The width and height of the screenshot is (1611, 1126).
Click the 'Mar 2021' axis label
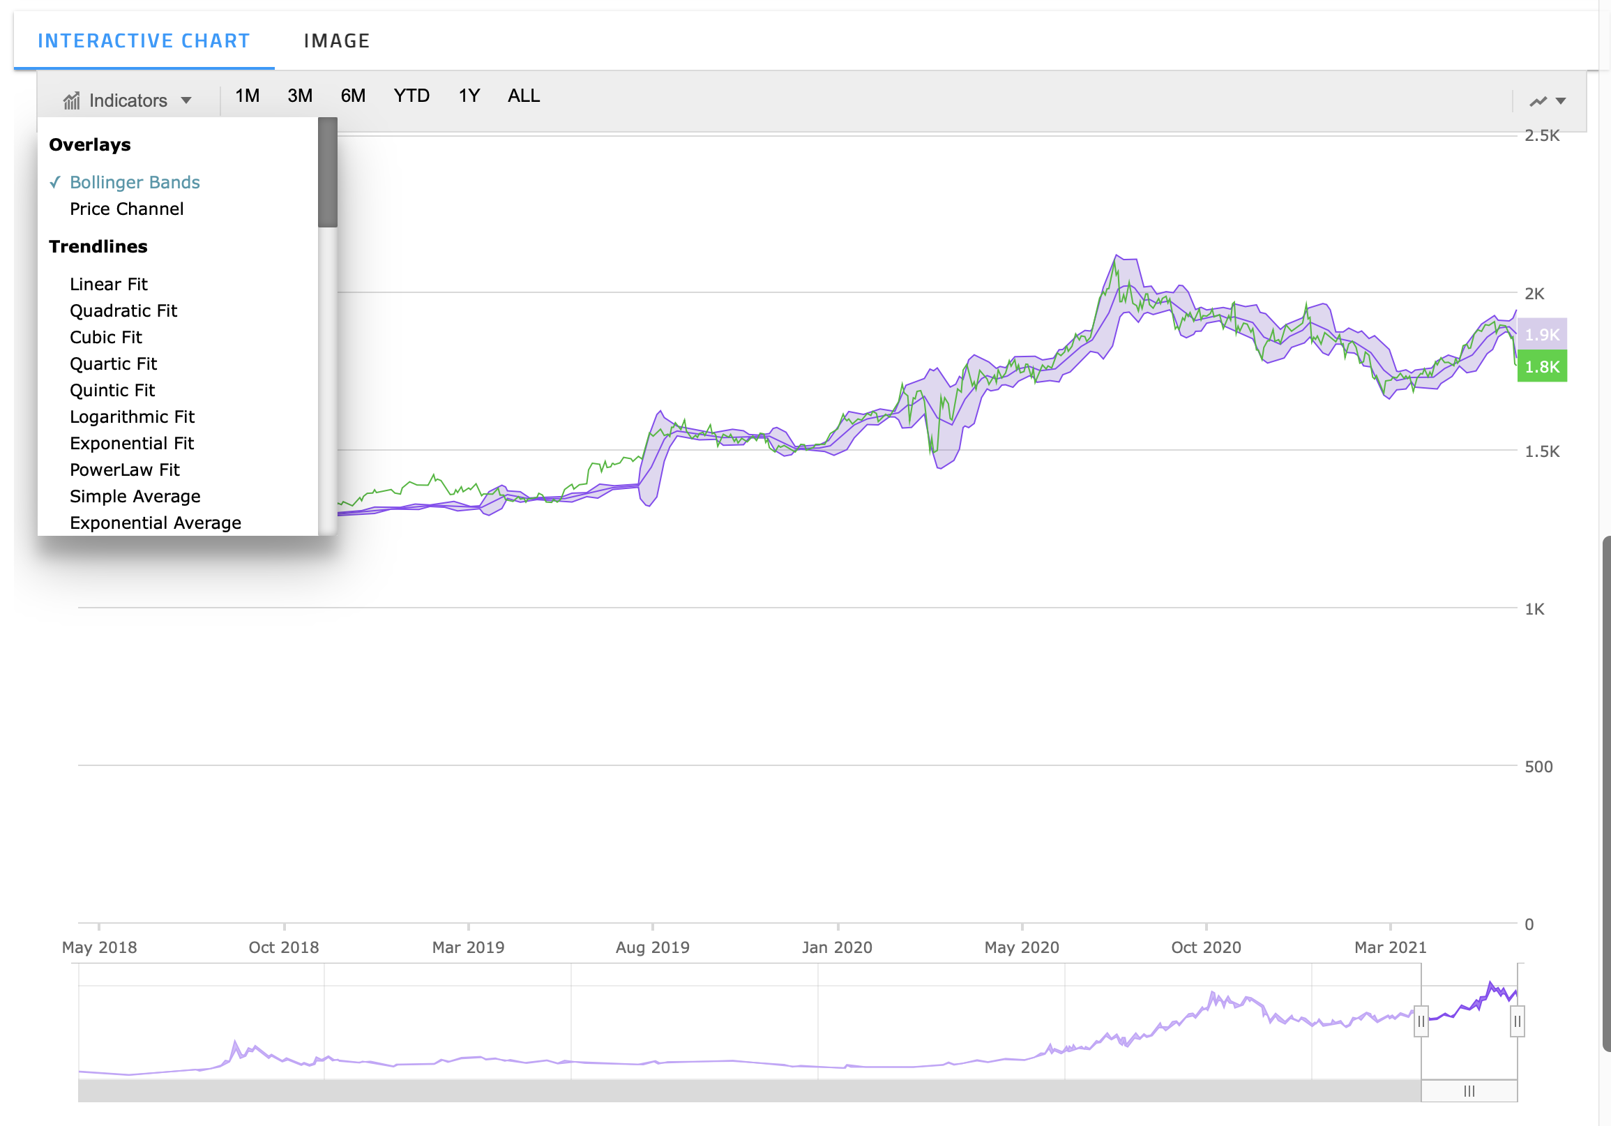pos(1391,947)
